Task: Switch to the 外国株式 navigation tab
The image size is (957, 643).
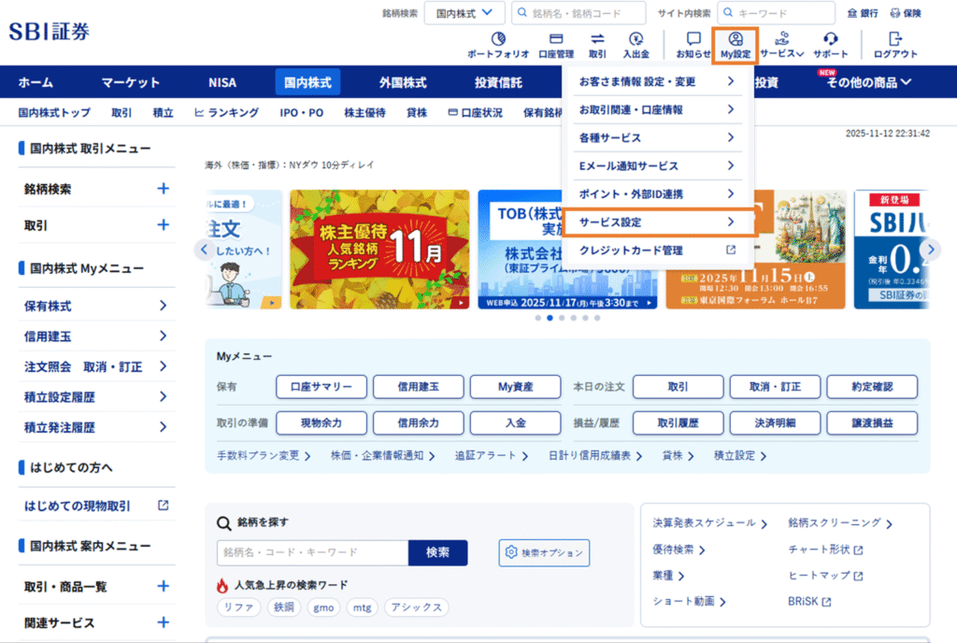Action: click(x=403, y=83)
